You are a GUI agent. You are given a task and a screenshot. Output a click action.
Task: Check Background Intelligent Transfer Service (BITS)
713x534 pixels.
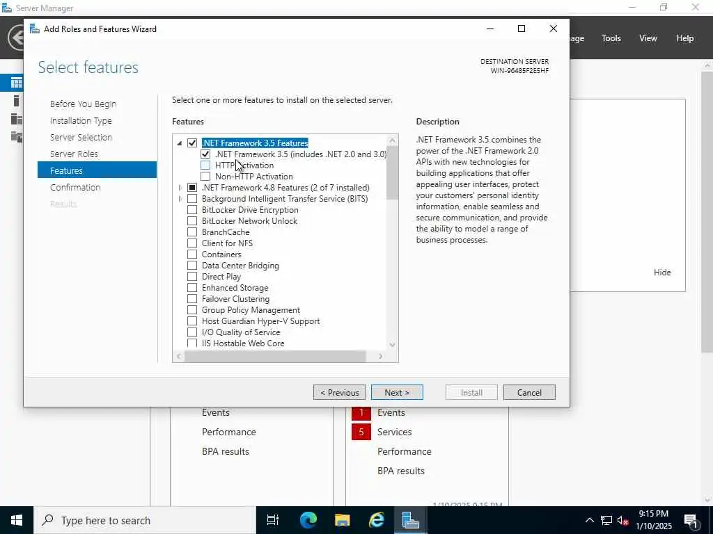pos(192,198)
